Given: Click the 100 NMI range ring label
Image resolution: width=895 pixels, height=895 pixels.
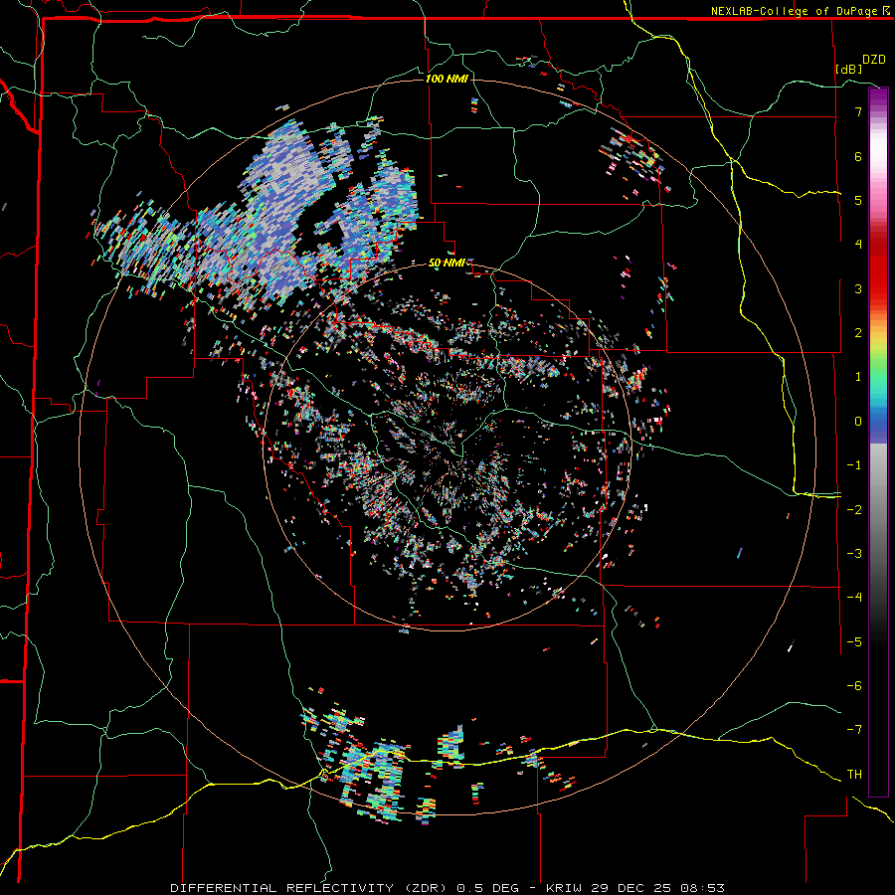Looking at the screenshot, I should 447,79.
